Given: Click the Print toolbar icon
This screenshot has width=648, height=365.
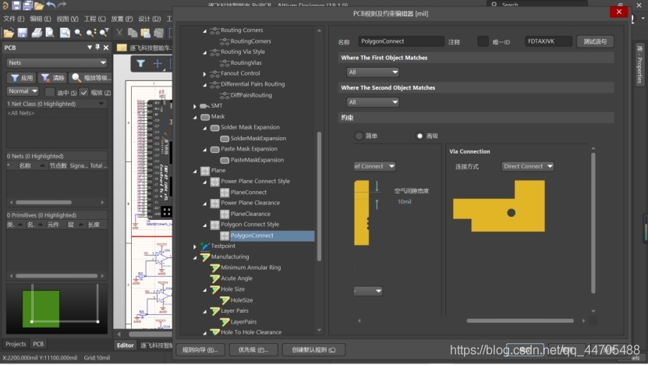Looking at the screenshot, I should point(37,33).
